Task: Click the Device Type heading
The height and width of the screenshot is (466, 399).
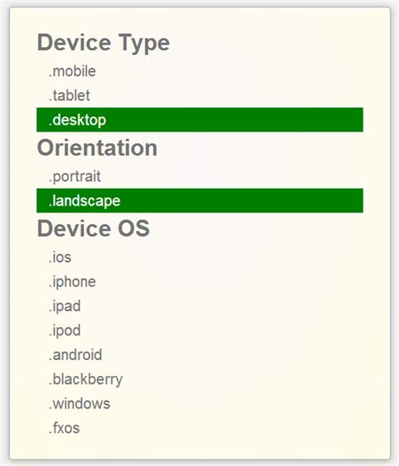Action: [104, 43]
